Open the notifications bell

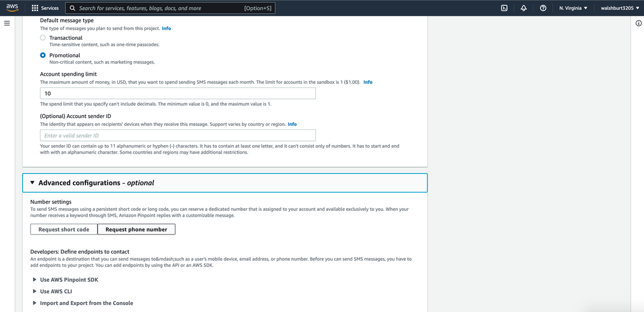[523, 8]
